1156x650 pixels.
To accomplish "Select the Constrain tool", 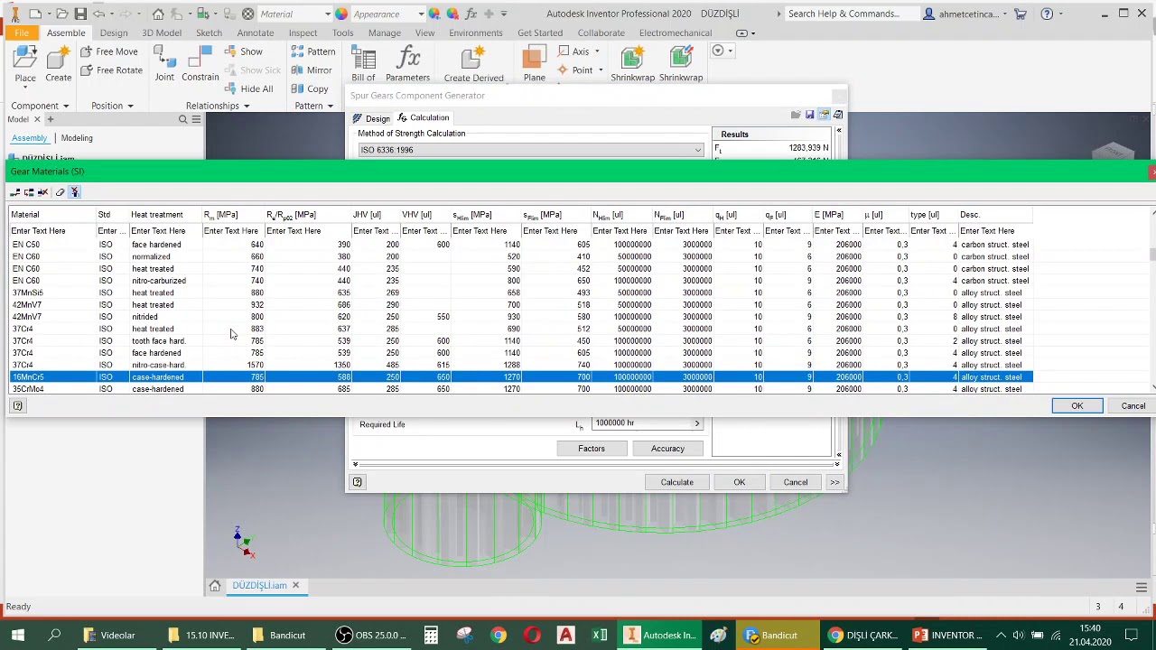I will click(200, 65).
